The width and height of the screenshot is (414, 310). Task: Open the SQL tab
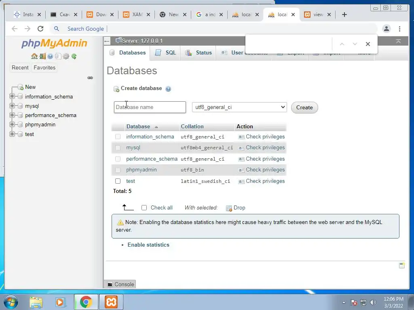pyautogui.click(x=165, y=53)
